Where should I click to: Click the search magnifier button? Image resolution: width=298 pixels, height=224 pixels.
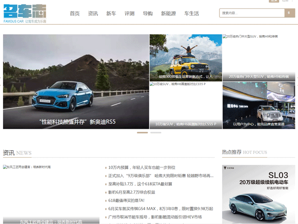(290, 13)
